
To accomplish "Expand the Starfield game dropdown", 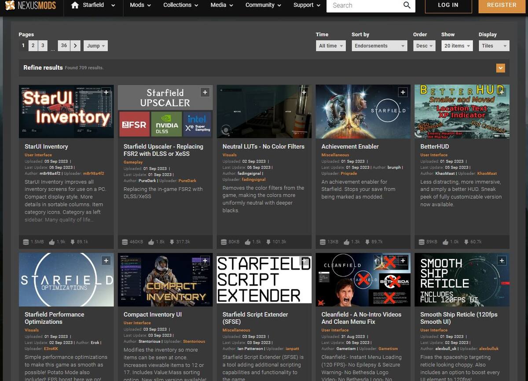I will [x=113, y=5].
